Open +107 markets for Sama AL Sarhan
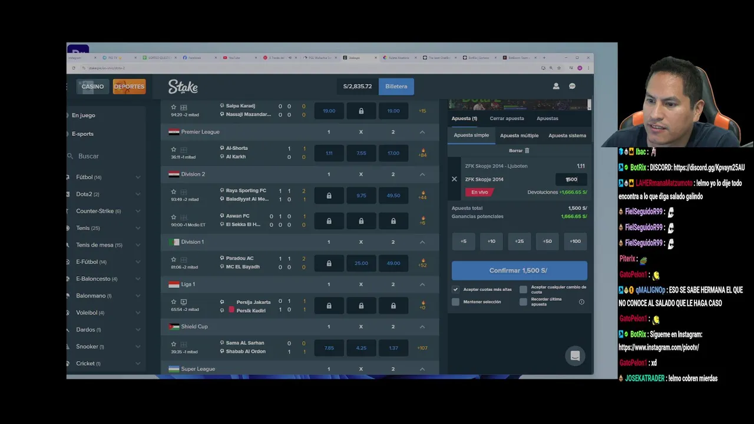Screen dimensions: 754x424 [x=422, y=348]
